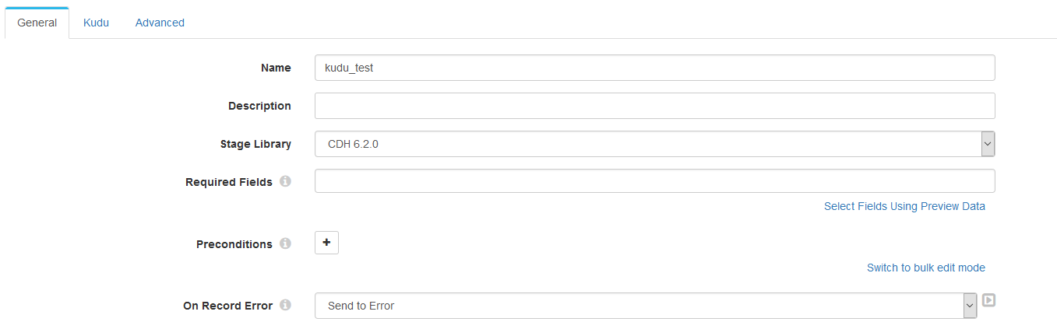Click the Preconditions info icon

(285, 243)
